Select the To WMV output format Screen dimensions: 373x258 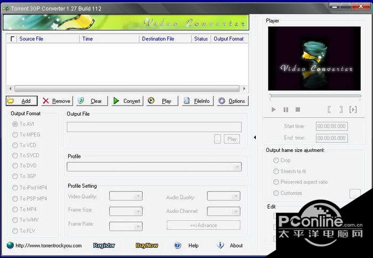click(26, 220)
